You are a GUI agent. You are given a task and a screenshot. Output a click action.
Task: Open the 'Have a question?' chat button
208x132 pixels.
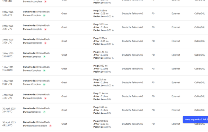195,120
